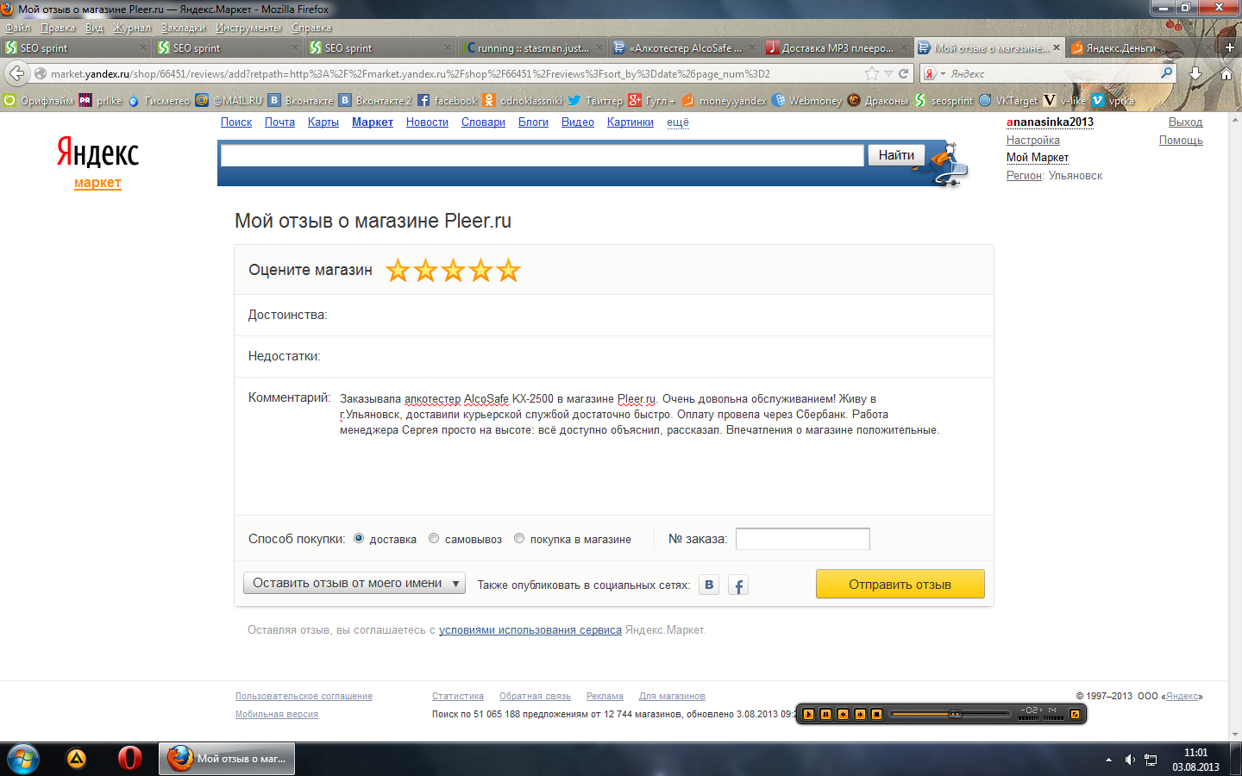Open the facebook bookmark in bookmarks bar
Viewport: 1242px width, 776px height.
tap(448, 101)
